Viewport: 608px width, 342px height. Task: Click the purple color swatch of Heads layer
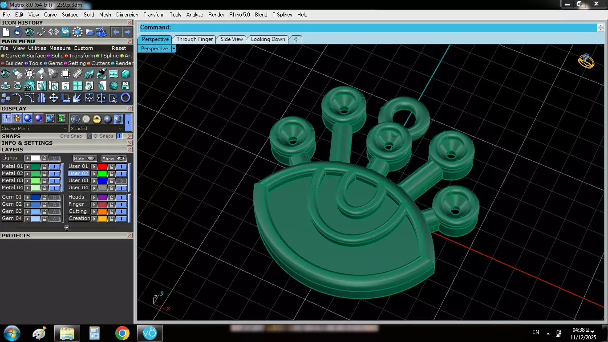(x=102, y=197)
